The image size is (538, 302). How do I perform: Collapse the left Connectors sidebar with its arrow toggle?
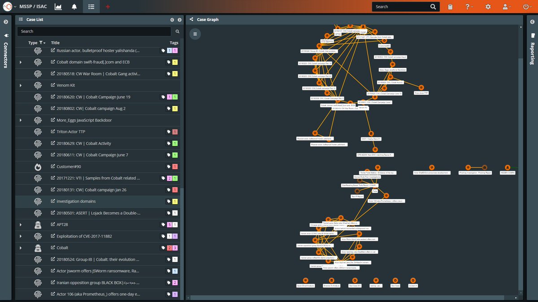tap(6, 21)
